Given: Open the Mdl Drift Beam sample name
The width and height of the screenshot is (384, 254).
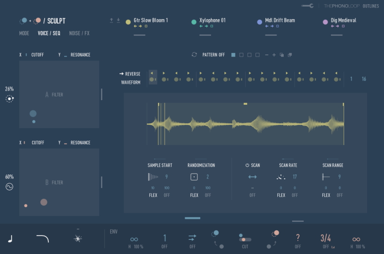Looking at the screenshot, I should click(280, 20).
